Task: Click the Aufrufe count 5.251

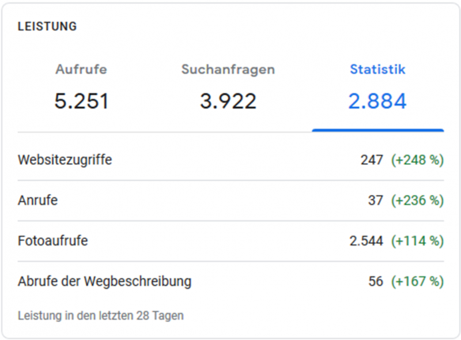Action: (81, 101)
